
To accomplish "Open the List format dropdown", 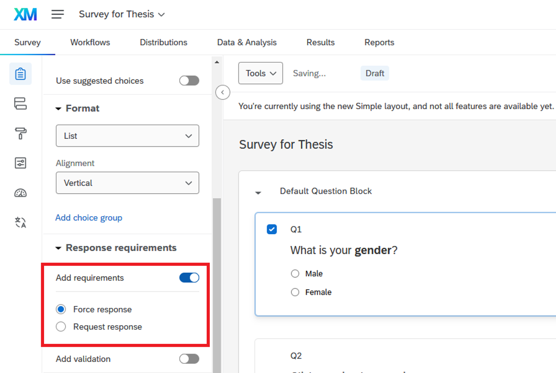I will click(x=127, y=136).
